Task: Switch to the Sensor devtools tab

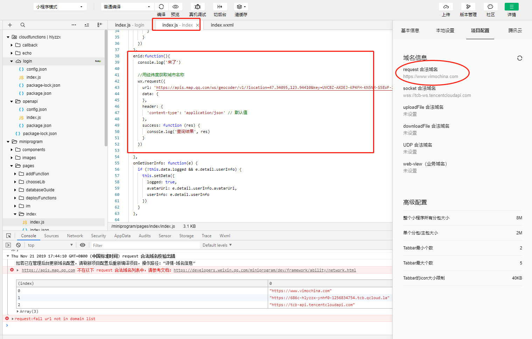Action: click(165, 236)
